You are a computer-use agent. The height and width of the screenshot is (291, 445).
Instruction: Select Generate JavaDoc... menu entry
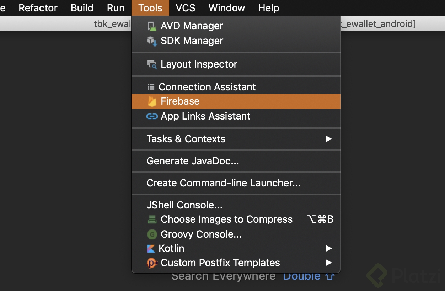pos(193,161)
